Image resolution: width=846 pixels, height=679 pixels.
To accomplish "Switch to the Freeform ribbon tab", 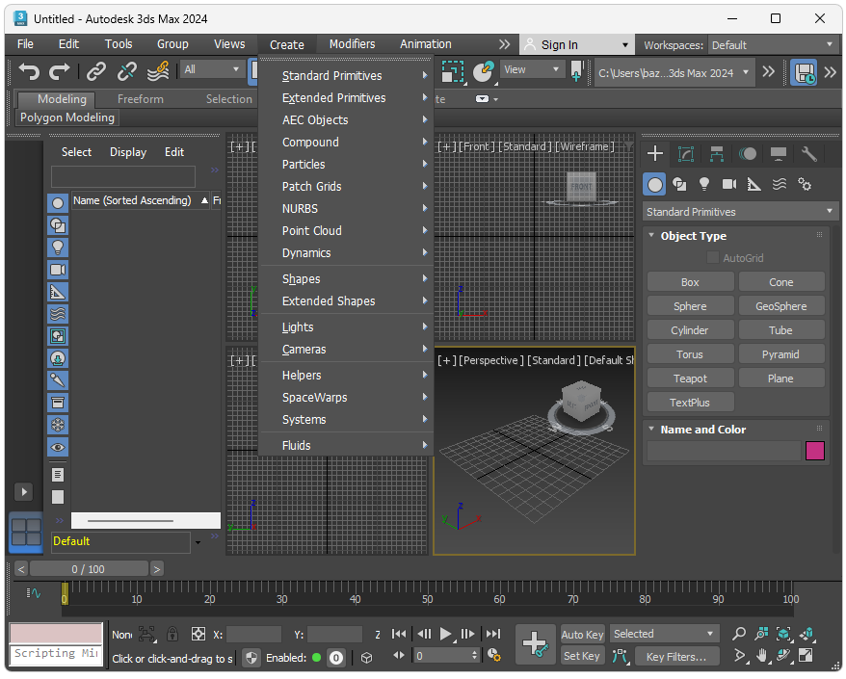I will click(x=141, y=99).
